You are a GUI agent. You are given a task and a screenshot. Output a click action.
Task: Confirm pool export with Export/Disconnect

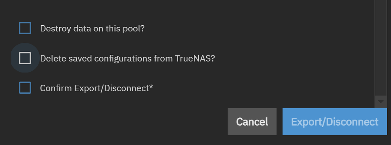tap(335, 122)
